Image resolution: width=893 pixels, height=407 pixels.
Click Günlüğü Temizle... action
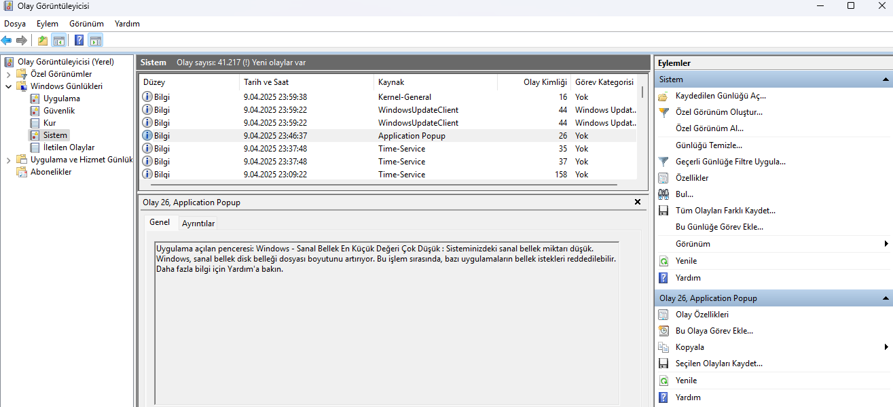[x=709, y=145]
